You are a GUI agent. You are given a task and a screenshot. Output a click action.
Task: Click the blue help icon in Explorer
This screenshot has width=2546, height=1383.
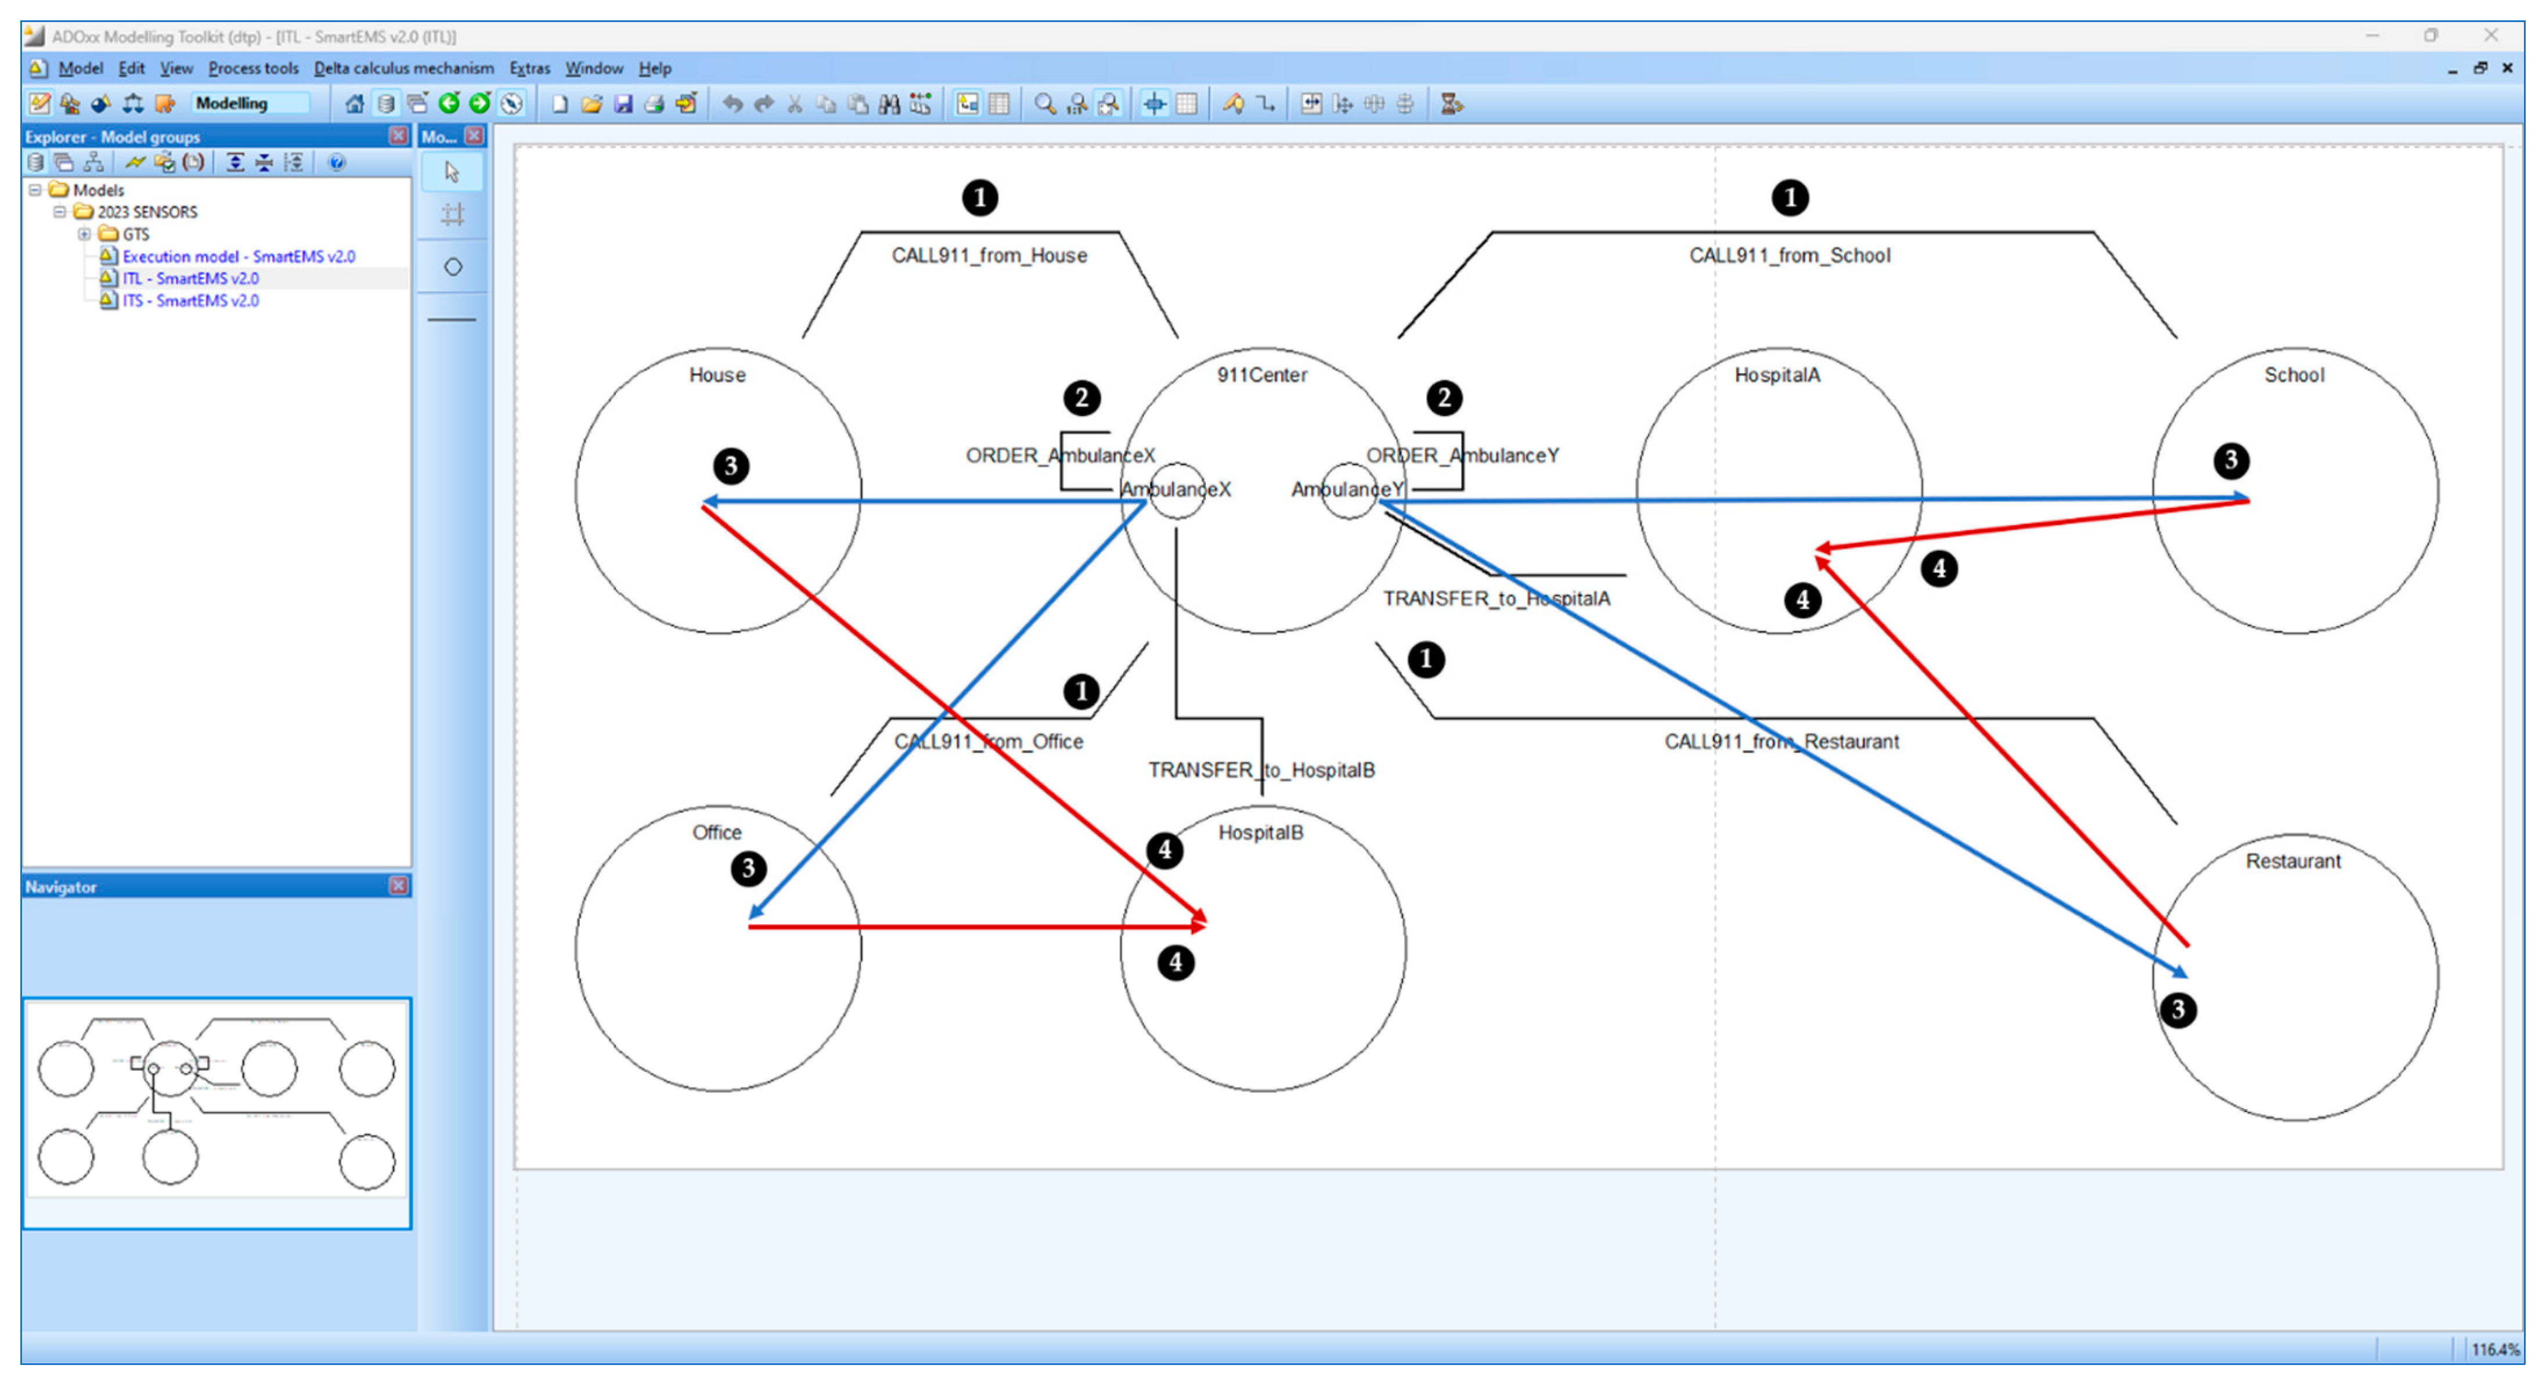tap(337, 162)
